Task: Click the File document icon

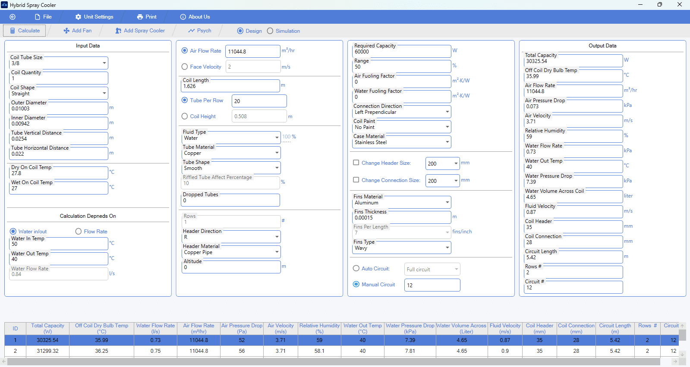Action: tap(38, 17)
